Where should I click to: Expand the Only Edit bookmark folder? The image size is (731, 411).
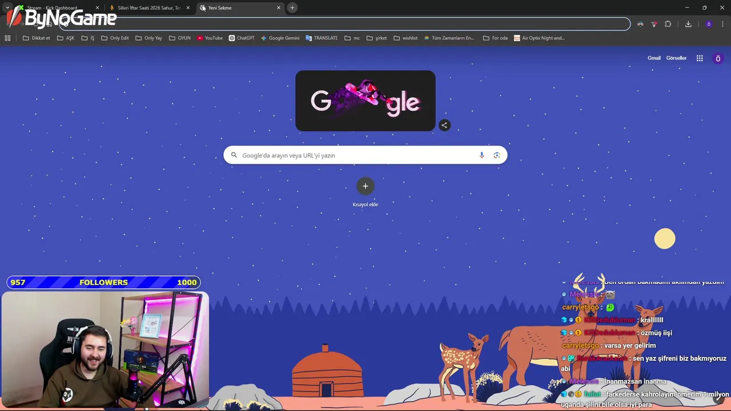coord(115,38)
